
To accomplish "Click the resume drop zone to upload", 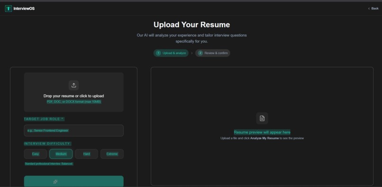I will pyautogui.click(x=74, y=92).
